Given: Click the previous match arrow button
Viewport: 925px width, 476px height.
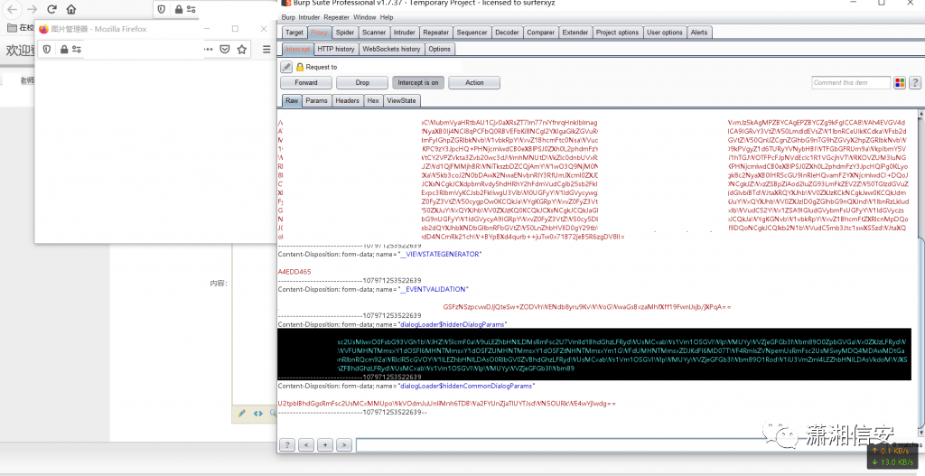Looking at the screenshot, I should (305, 444).
